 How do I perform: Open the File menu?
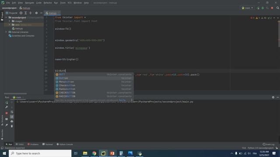8,3
